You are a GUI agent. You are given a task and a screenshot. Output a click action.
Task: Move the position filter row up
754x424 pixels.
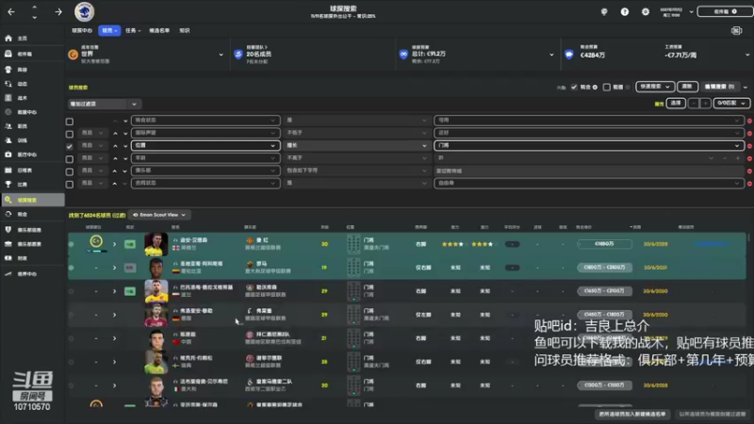[115, 146]
